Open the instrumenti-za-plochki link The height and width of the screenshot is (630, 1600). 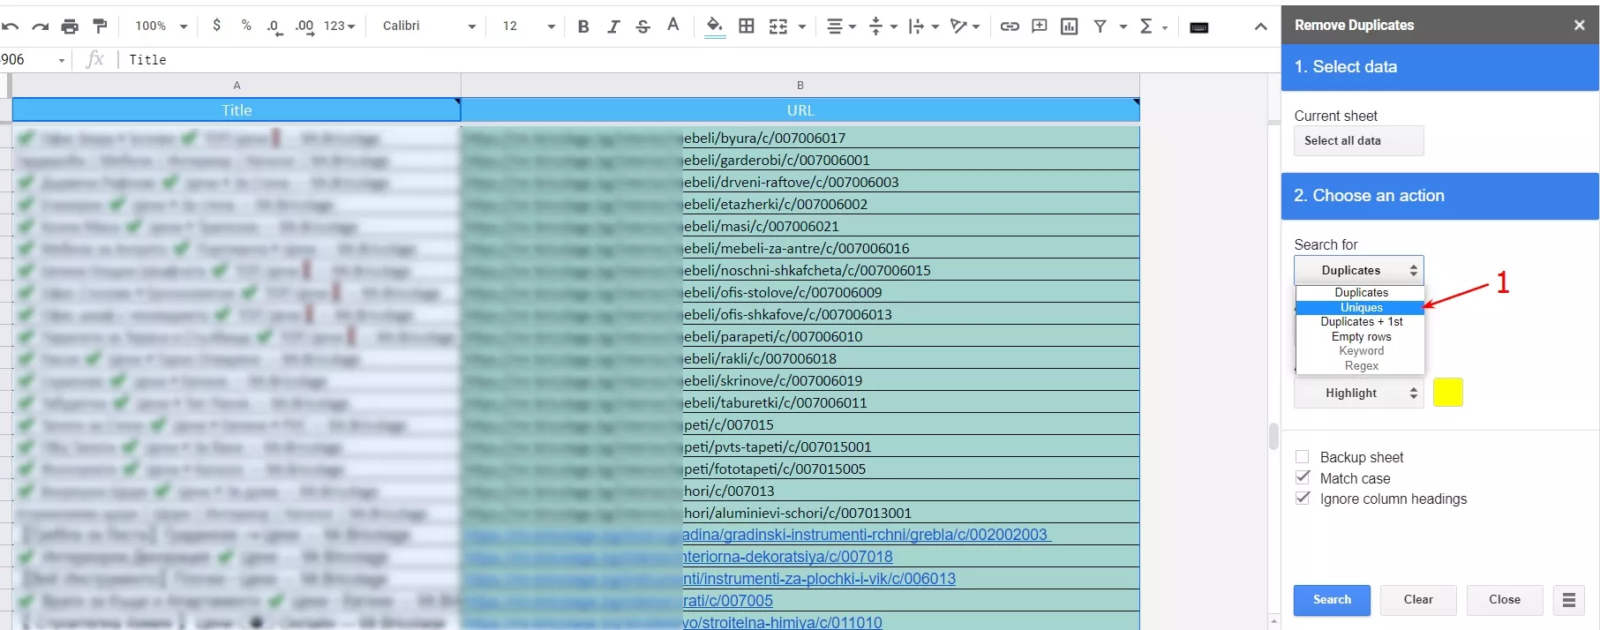pos(818,579)
